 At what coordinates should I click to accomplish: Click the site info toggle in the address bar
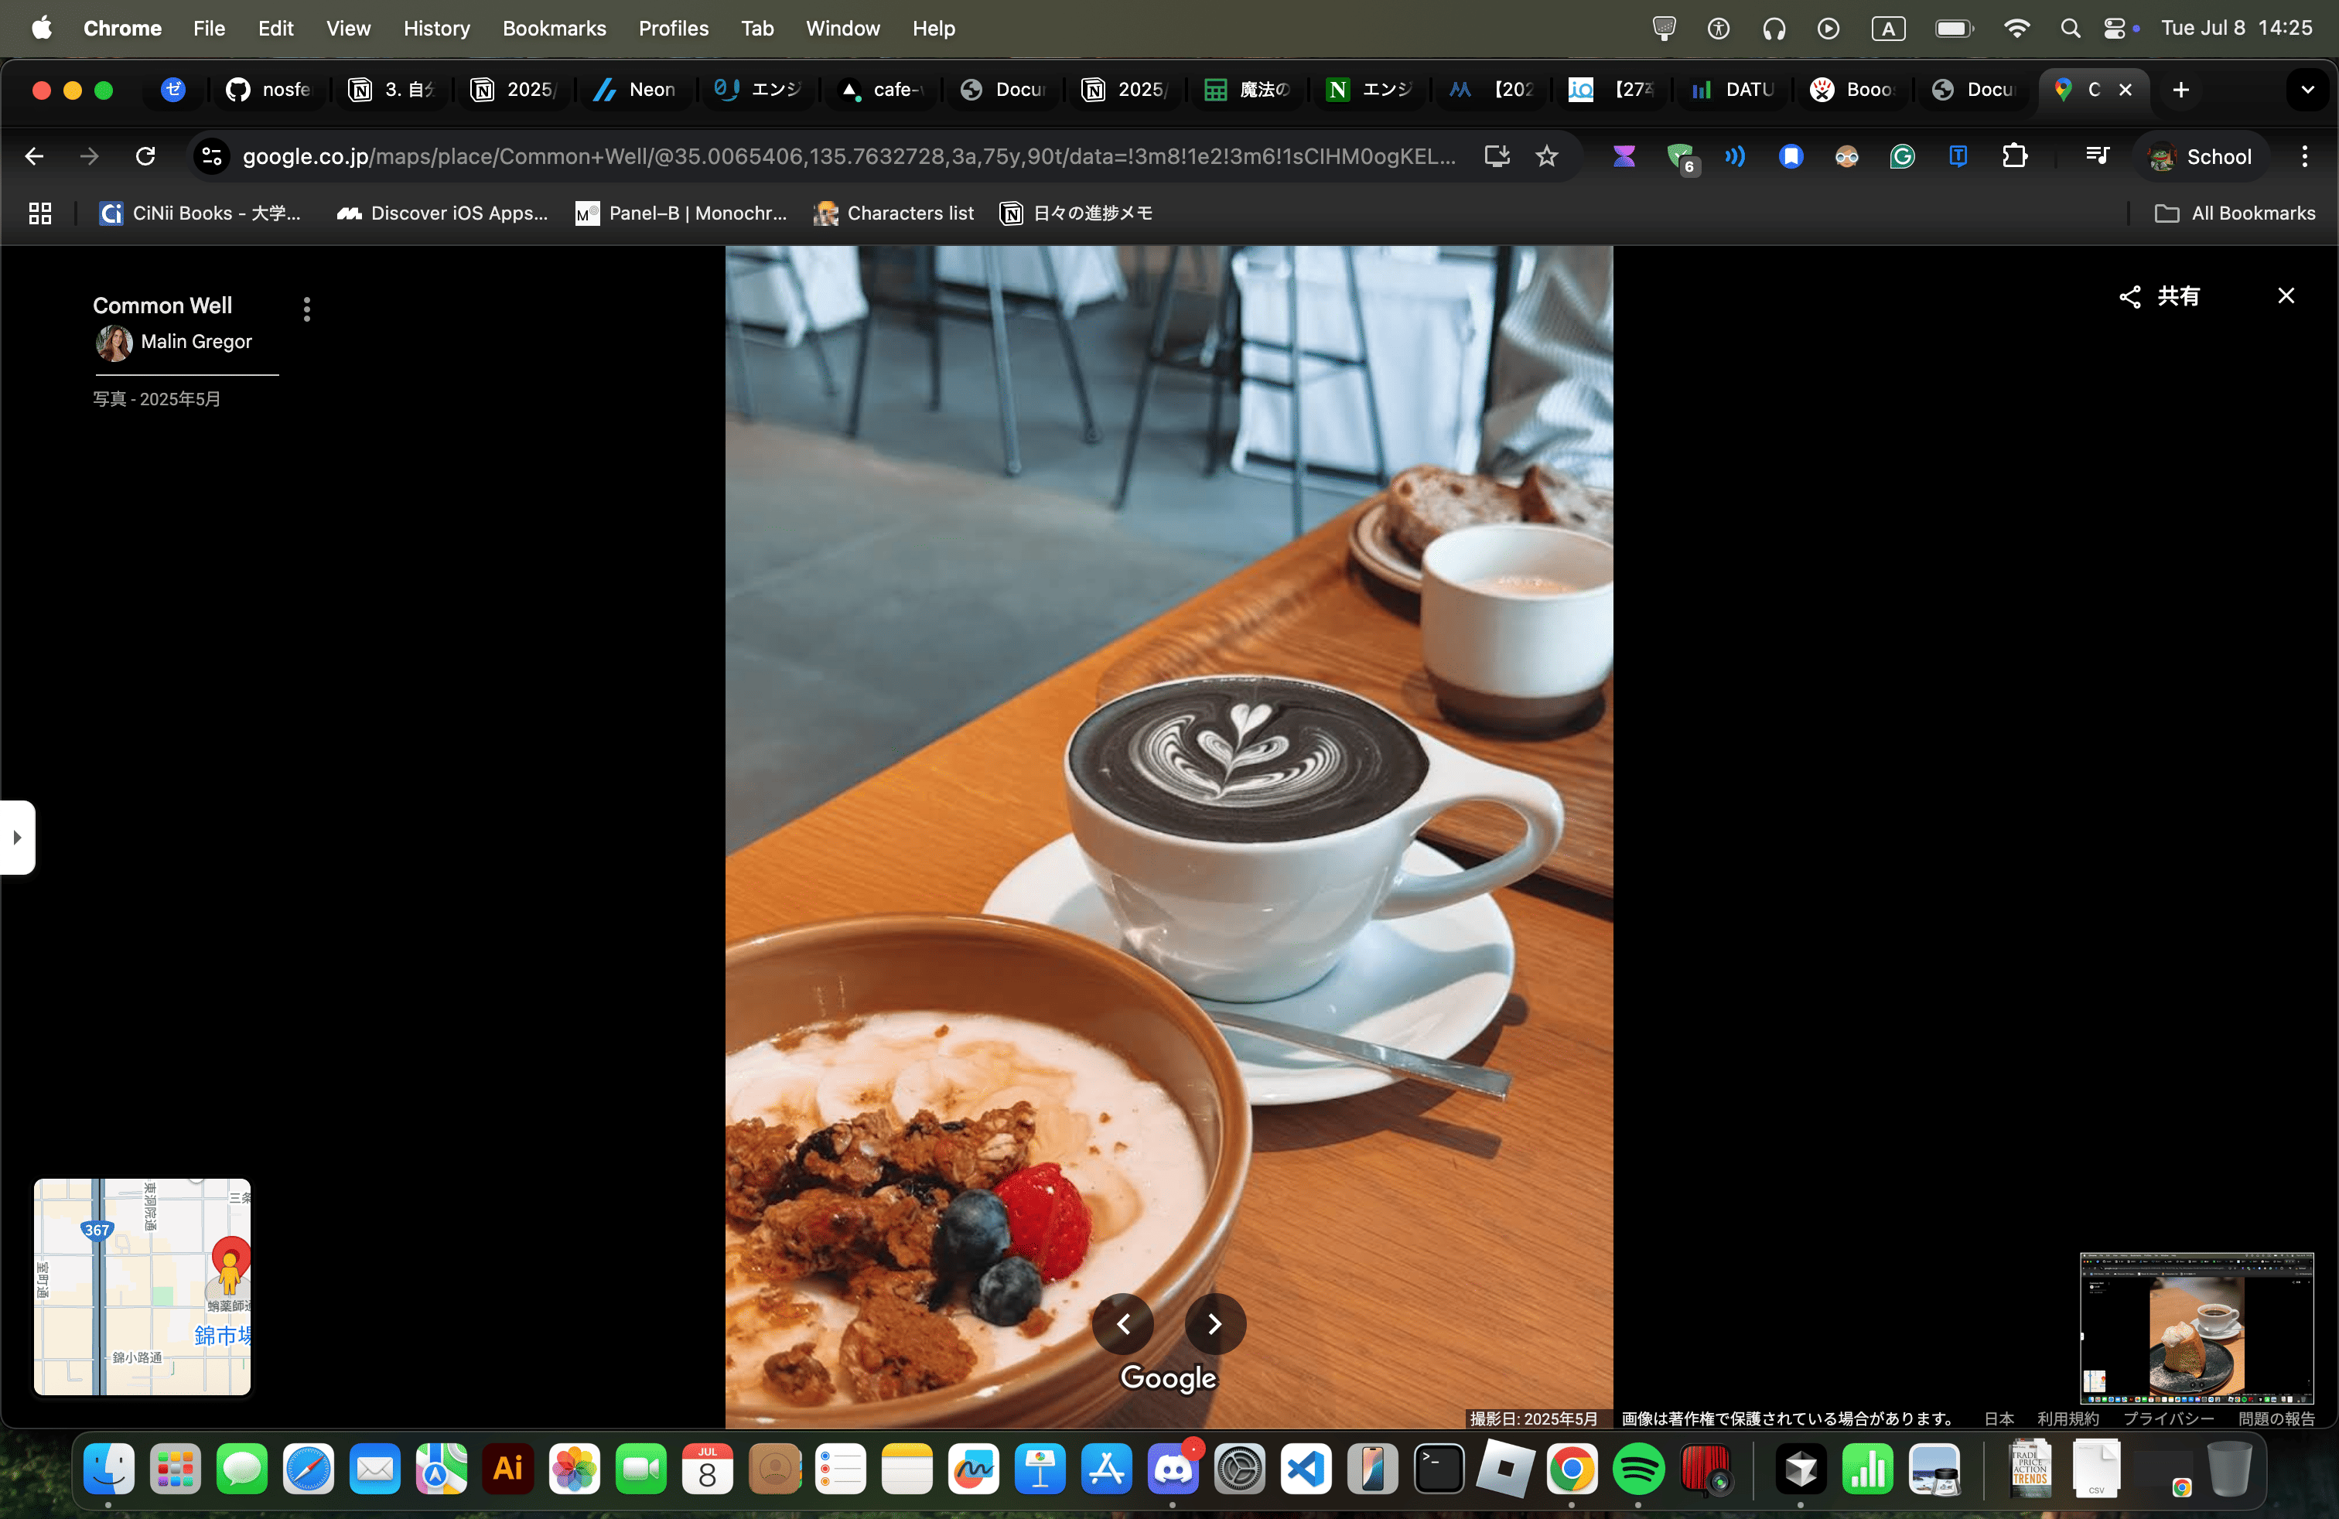211,156
